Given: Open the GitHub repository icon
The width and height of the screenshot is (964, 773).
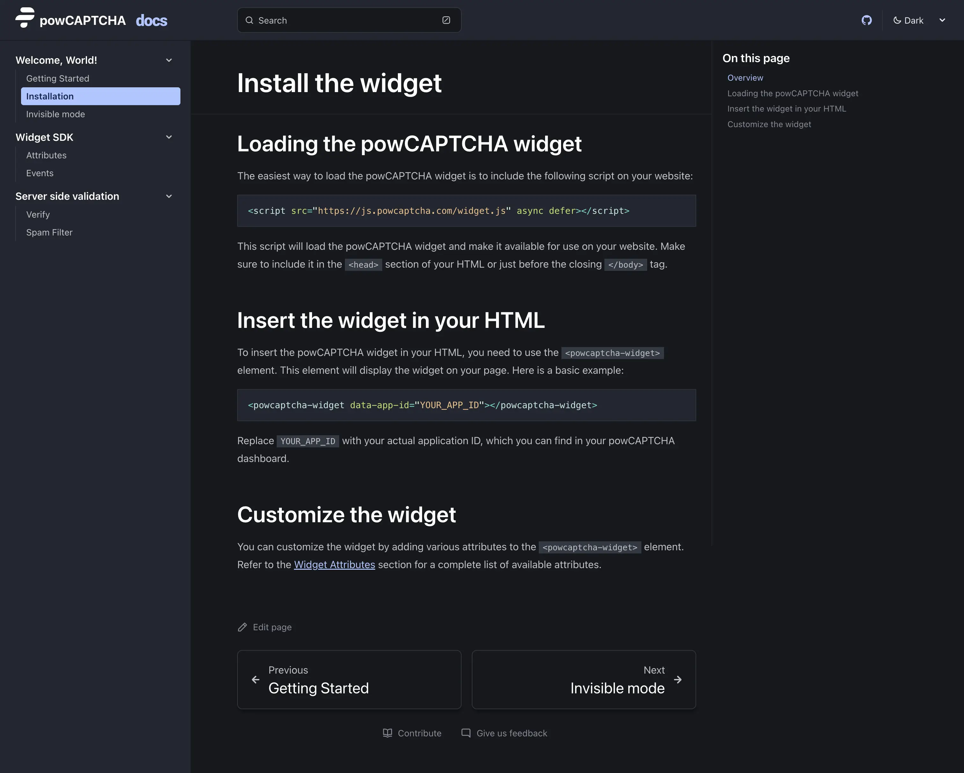Looking at the screenshot, I should [866, 20].
